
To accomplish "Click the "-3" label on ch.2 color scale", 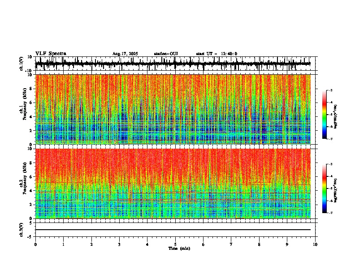I will tap(330, 164).
